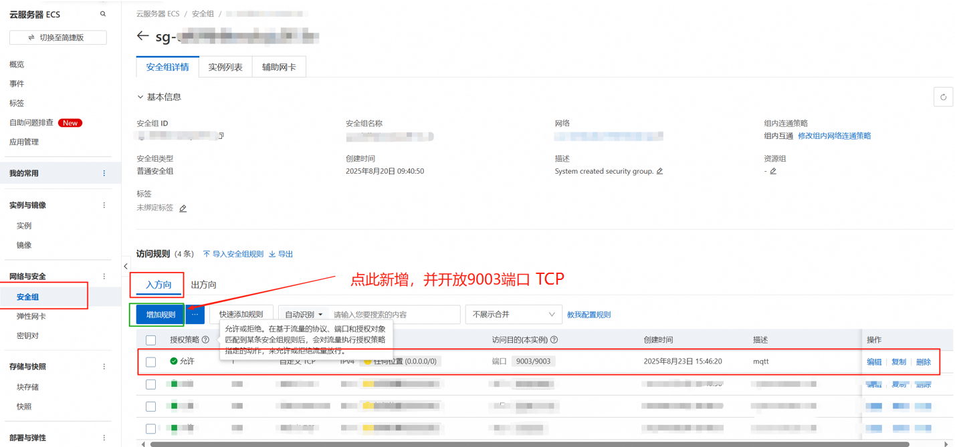The image size is (955, 447).
Task: Go to 镜像 in the sidebar
Action: pyautogui.click(x=24, y=245)
